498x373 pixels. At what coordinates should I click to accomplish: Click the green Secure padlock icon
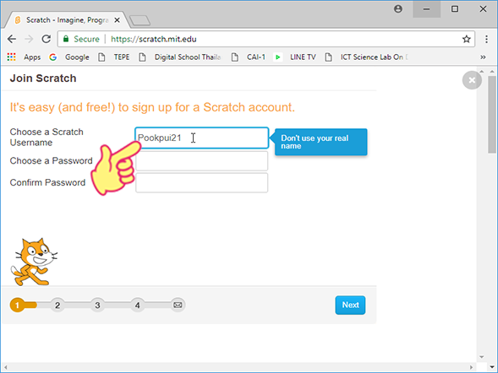[66, 39]
